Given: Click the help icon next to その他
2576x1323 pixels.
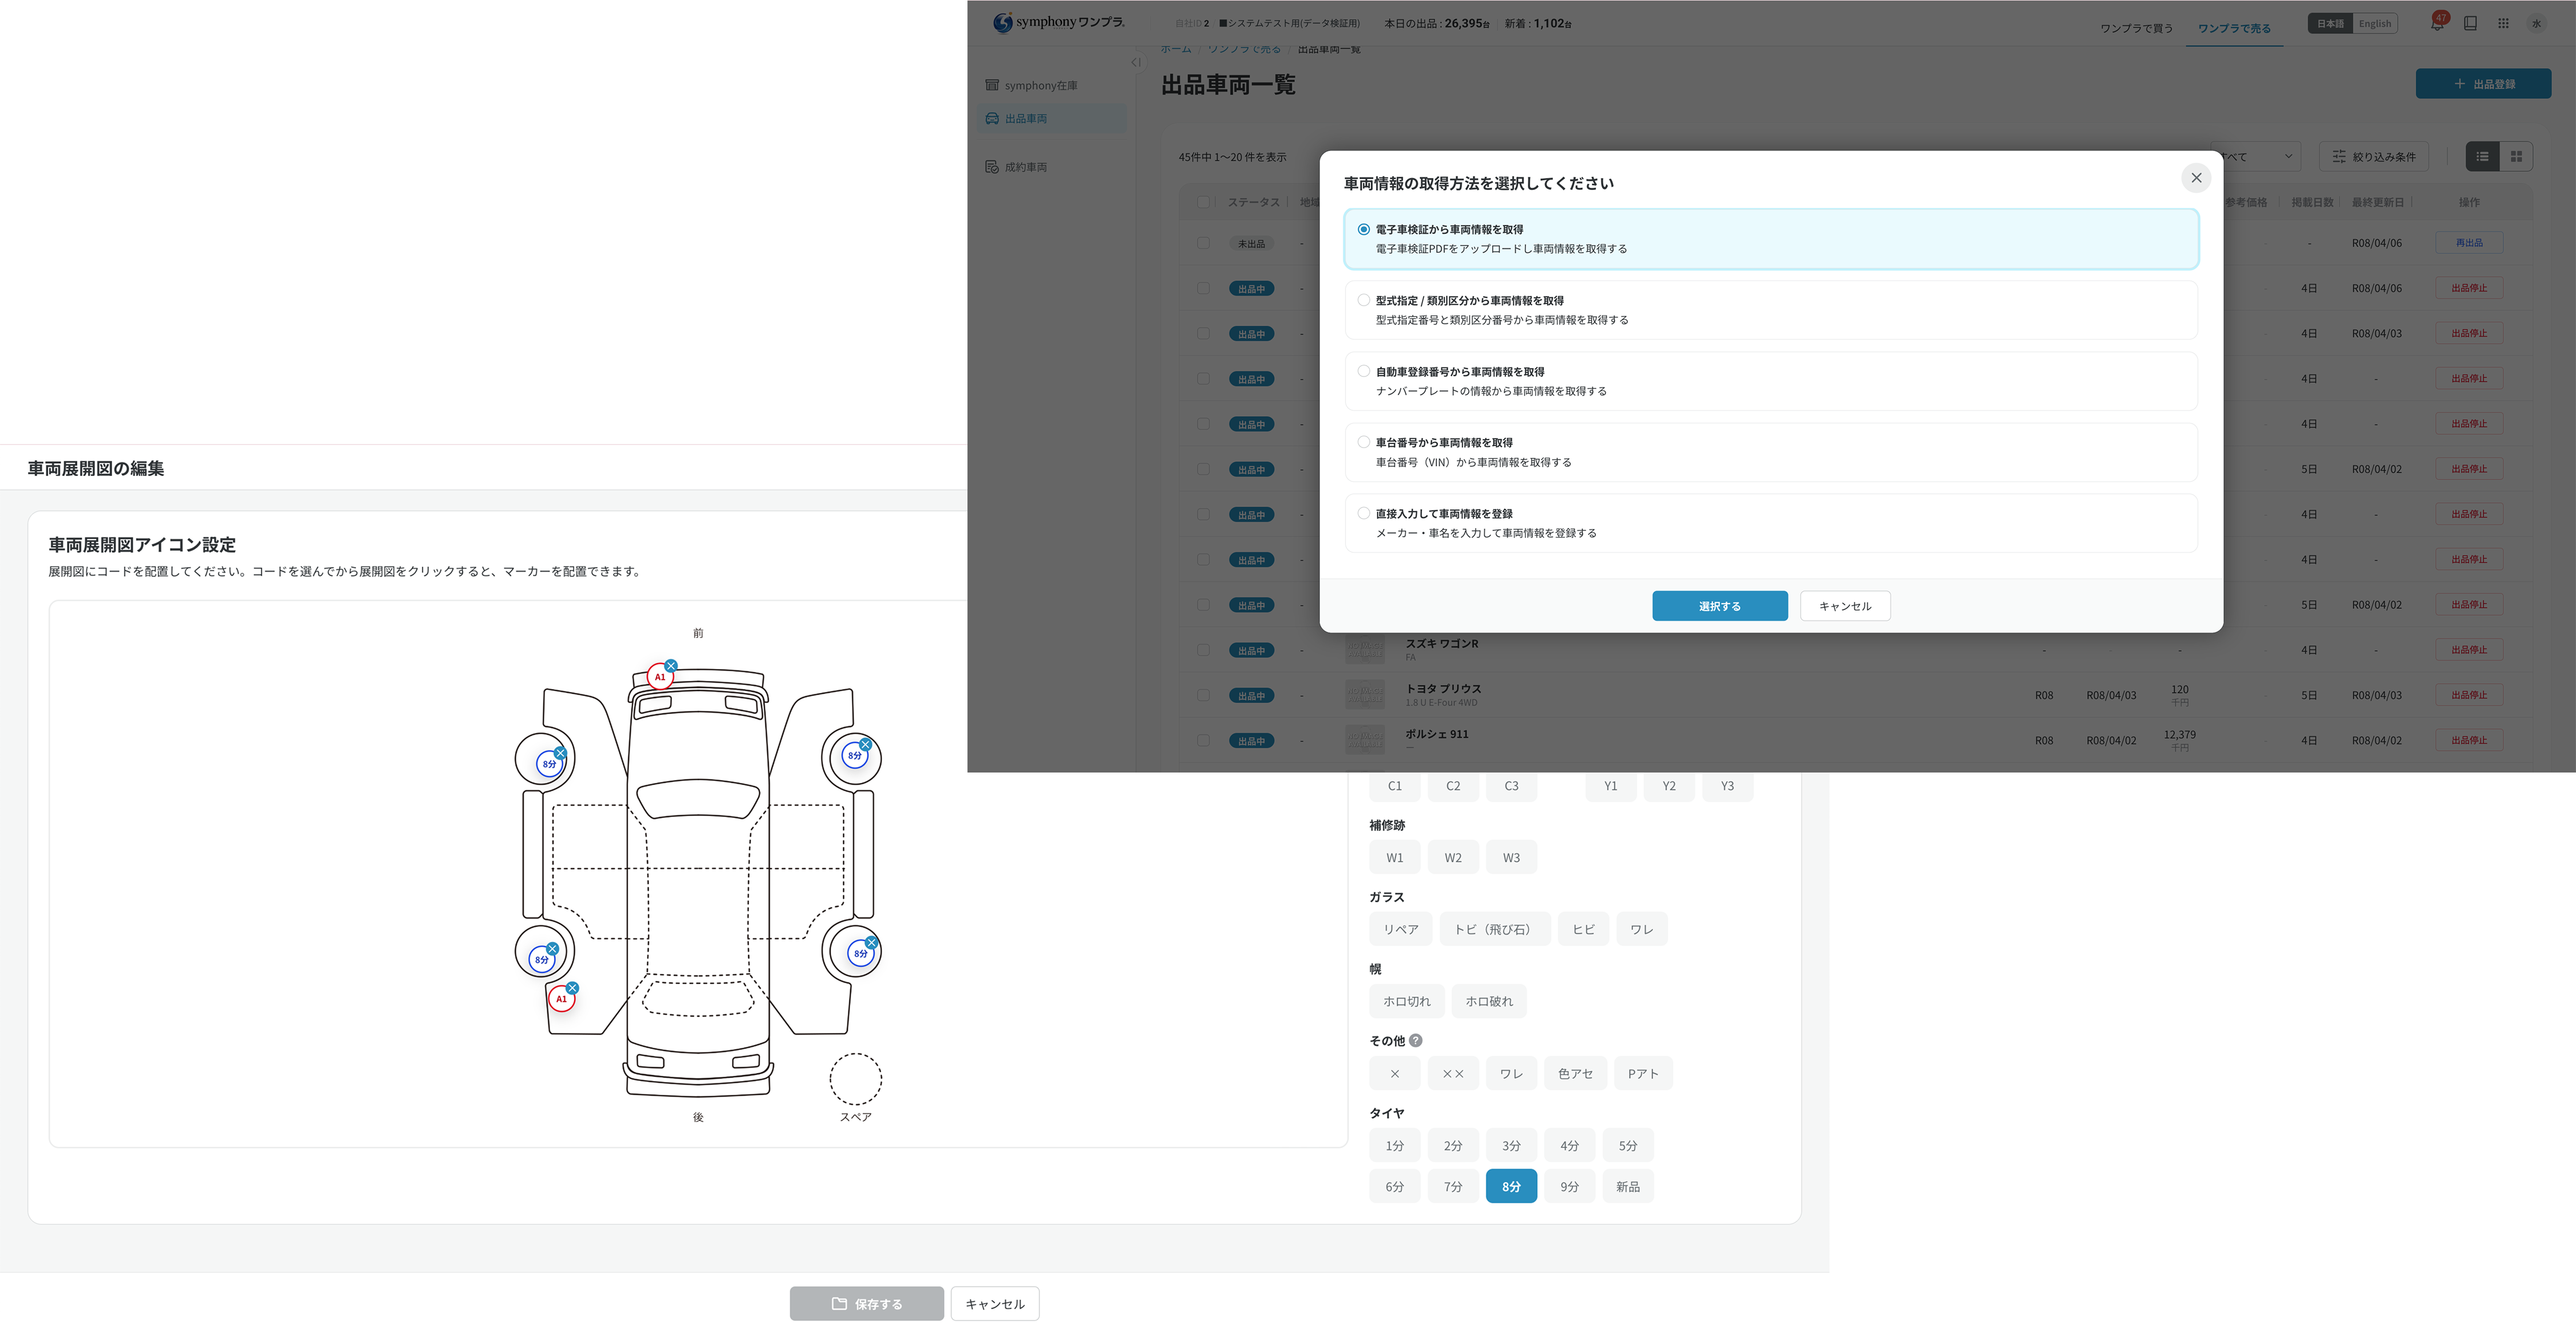Looking at the screenshot, I should click(x=1415, y=1040).
